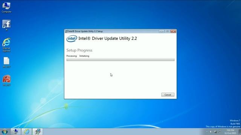Select the blank document file on the desktop
241x135 pixels.
pos(6,62)
